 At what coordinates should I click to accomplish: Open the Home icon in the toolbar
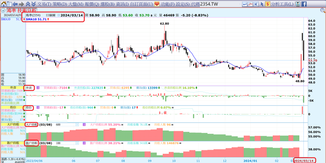click(x=3, y=4)
